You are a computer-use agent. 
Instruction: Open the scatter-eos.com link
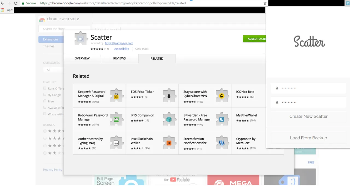(x=119, y=43)
